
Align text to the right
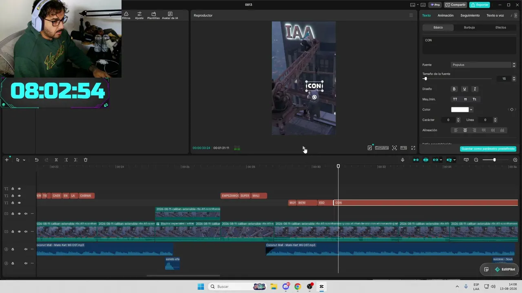[x=474, y=130]
